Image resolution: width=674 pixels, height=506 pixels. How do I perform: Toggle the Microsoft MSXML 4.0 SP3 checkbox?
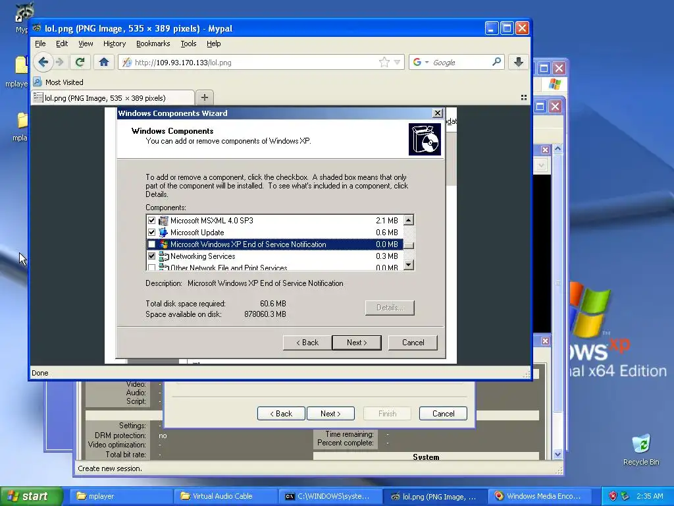click(x=152, y=220)
